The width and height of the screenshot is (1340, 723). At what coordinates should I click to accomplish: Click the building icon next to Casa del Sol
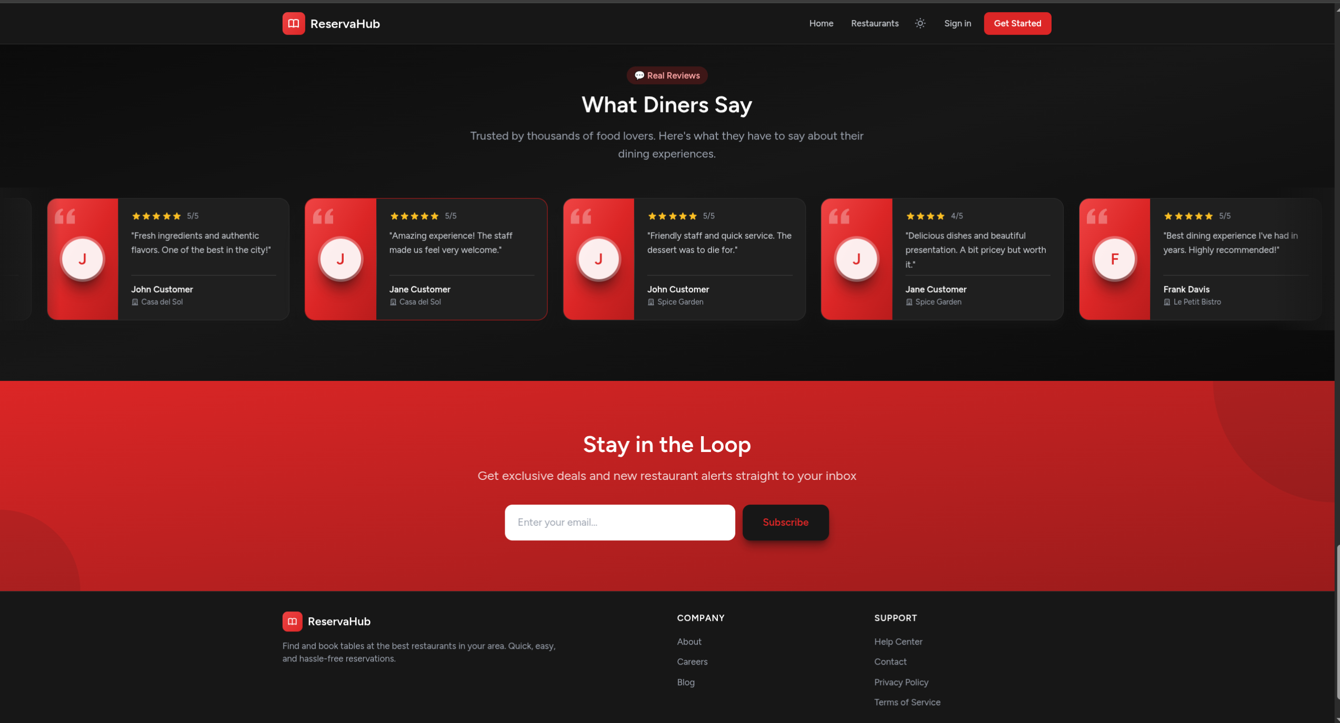pos(135,302)
